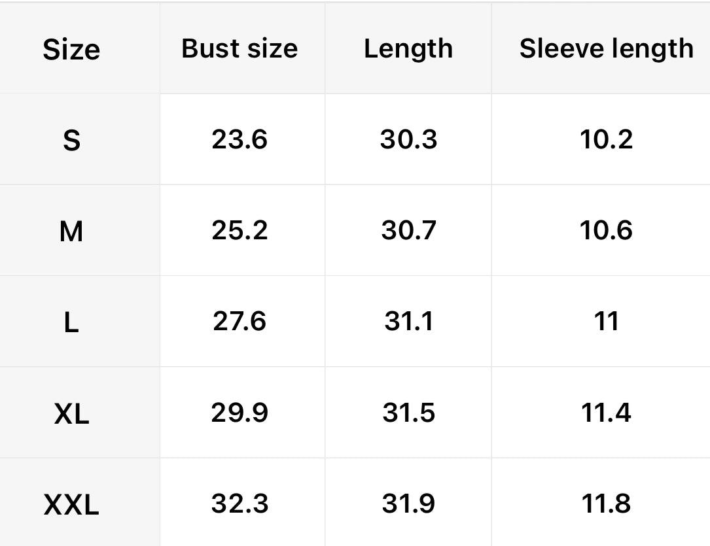Select the XL size row label

click(x=71, y=413)
